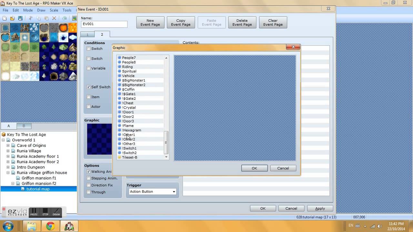Switch to event page tab 1
This screenshot has width=413, height=232.
point(87,34)
